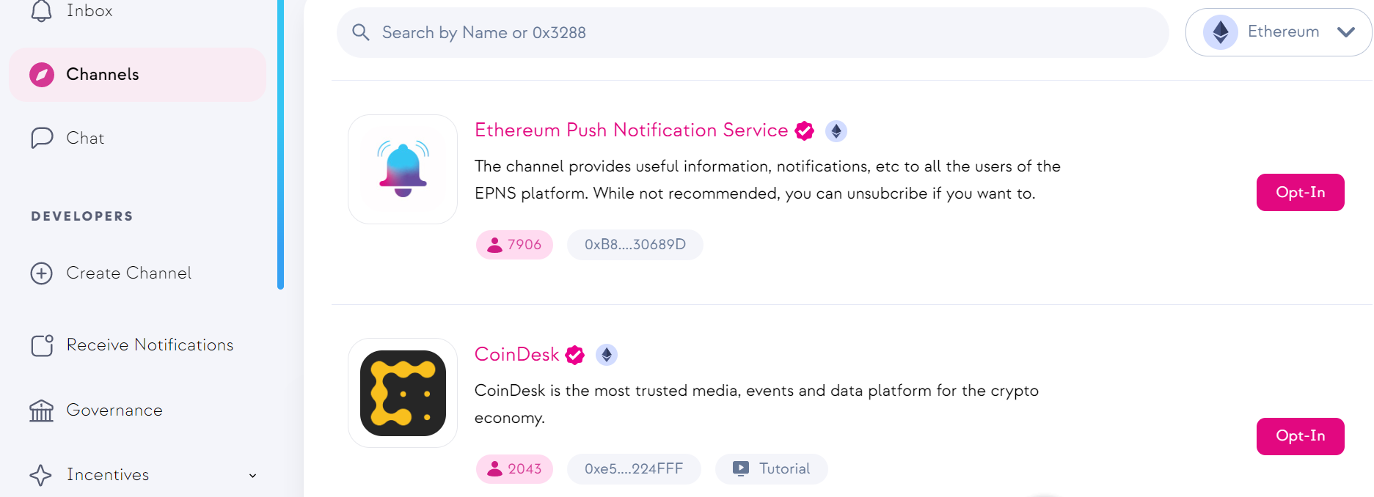This screenshot has height=497, width=1374.
Task: Expand the Incentives submenu chevron
Action: point(252,476)
